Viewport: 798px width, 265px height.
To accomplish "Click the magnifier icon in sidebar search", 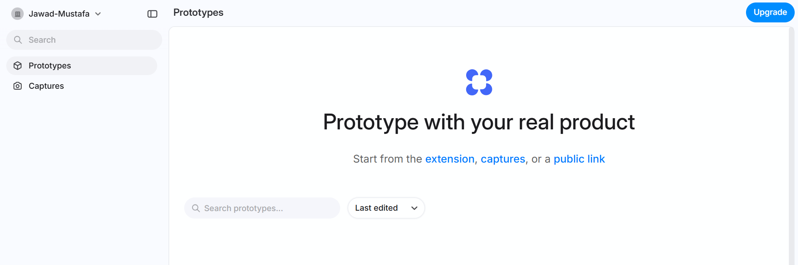I will 18,40.
